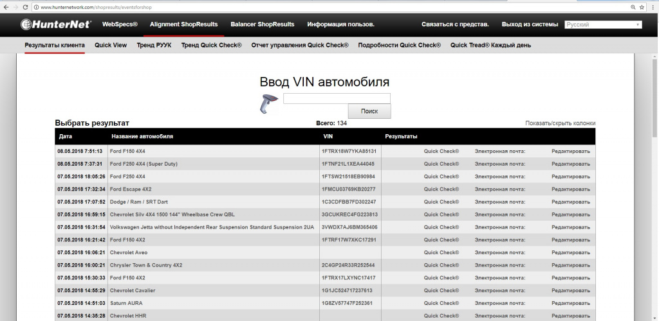659x321 pixels.
Task: Click Редактировать for Chrysler Town & Country
Action: coord(571,265)
